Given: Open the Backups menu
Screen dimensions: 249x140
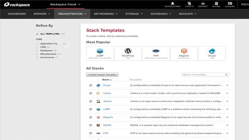Looking at the screenshot, I should click(187, 14).
